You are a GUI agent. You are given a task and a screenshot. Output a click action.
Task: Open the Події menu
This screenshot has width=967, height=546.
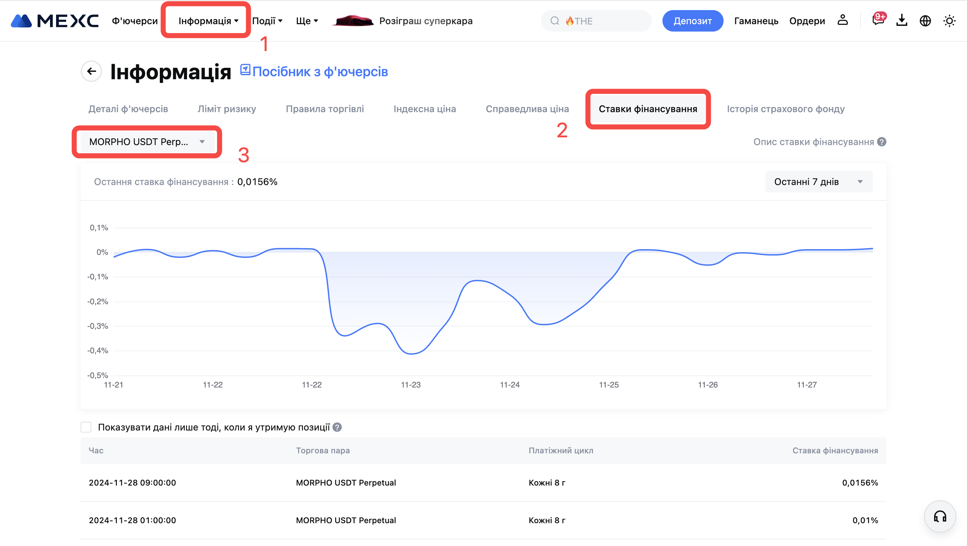[x=267, y=21]
